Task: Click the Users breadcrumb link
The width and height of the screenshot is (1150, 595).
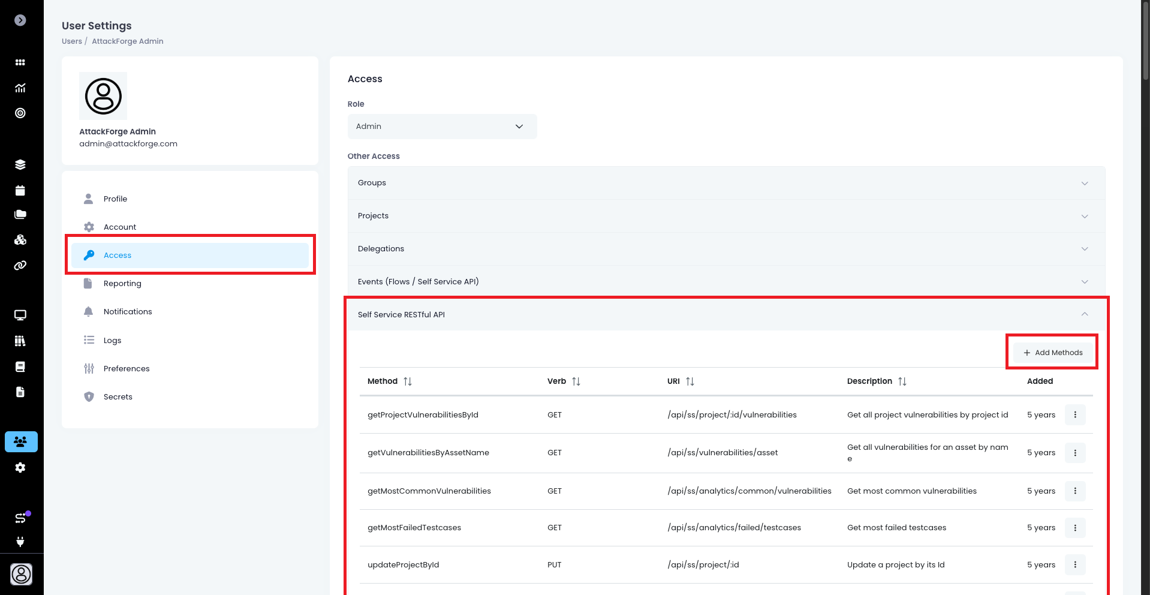Action: click(71, 41)
